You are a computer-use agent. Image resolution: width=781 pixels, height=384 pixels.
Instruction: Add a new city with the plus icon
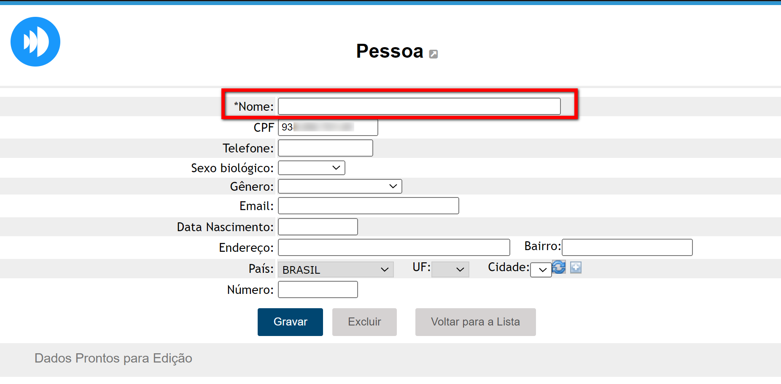[x=576, y=267]
